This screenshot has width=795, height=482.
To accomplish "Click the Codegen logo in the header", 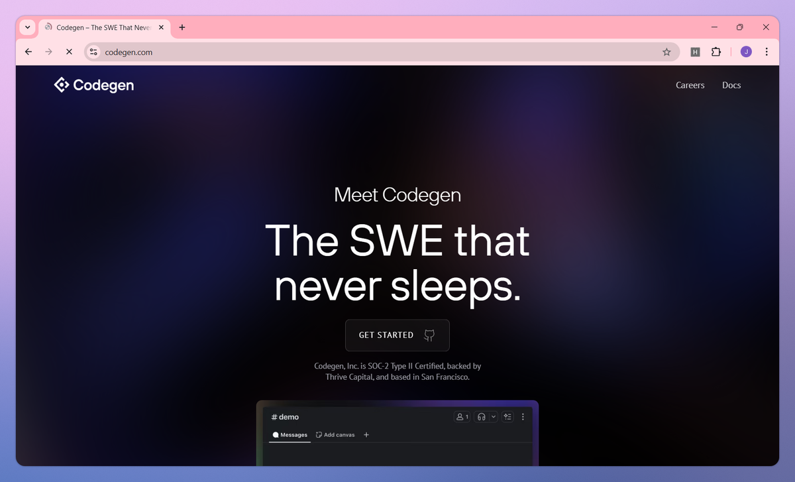I will click(x=94, y=85).
